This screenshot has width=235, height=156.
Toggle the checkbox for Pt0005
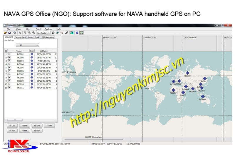click(9, 67)
